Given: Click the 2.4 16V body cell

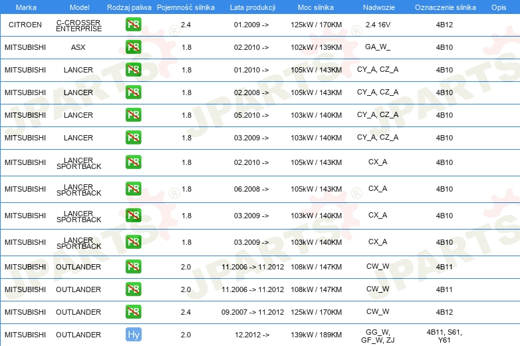Looking at the screenshot, I should click(x=378, y=25).
